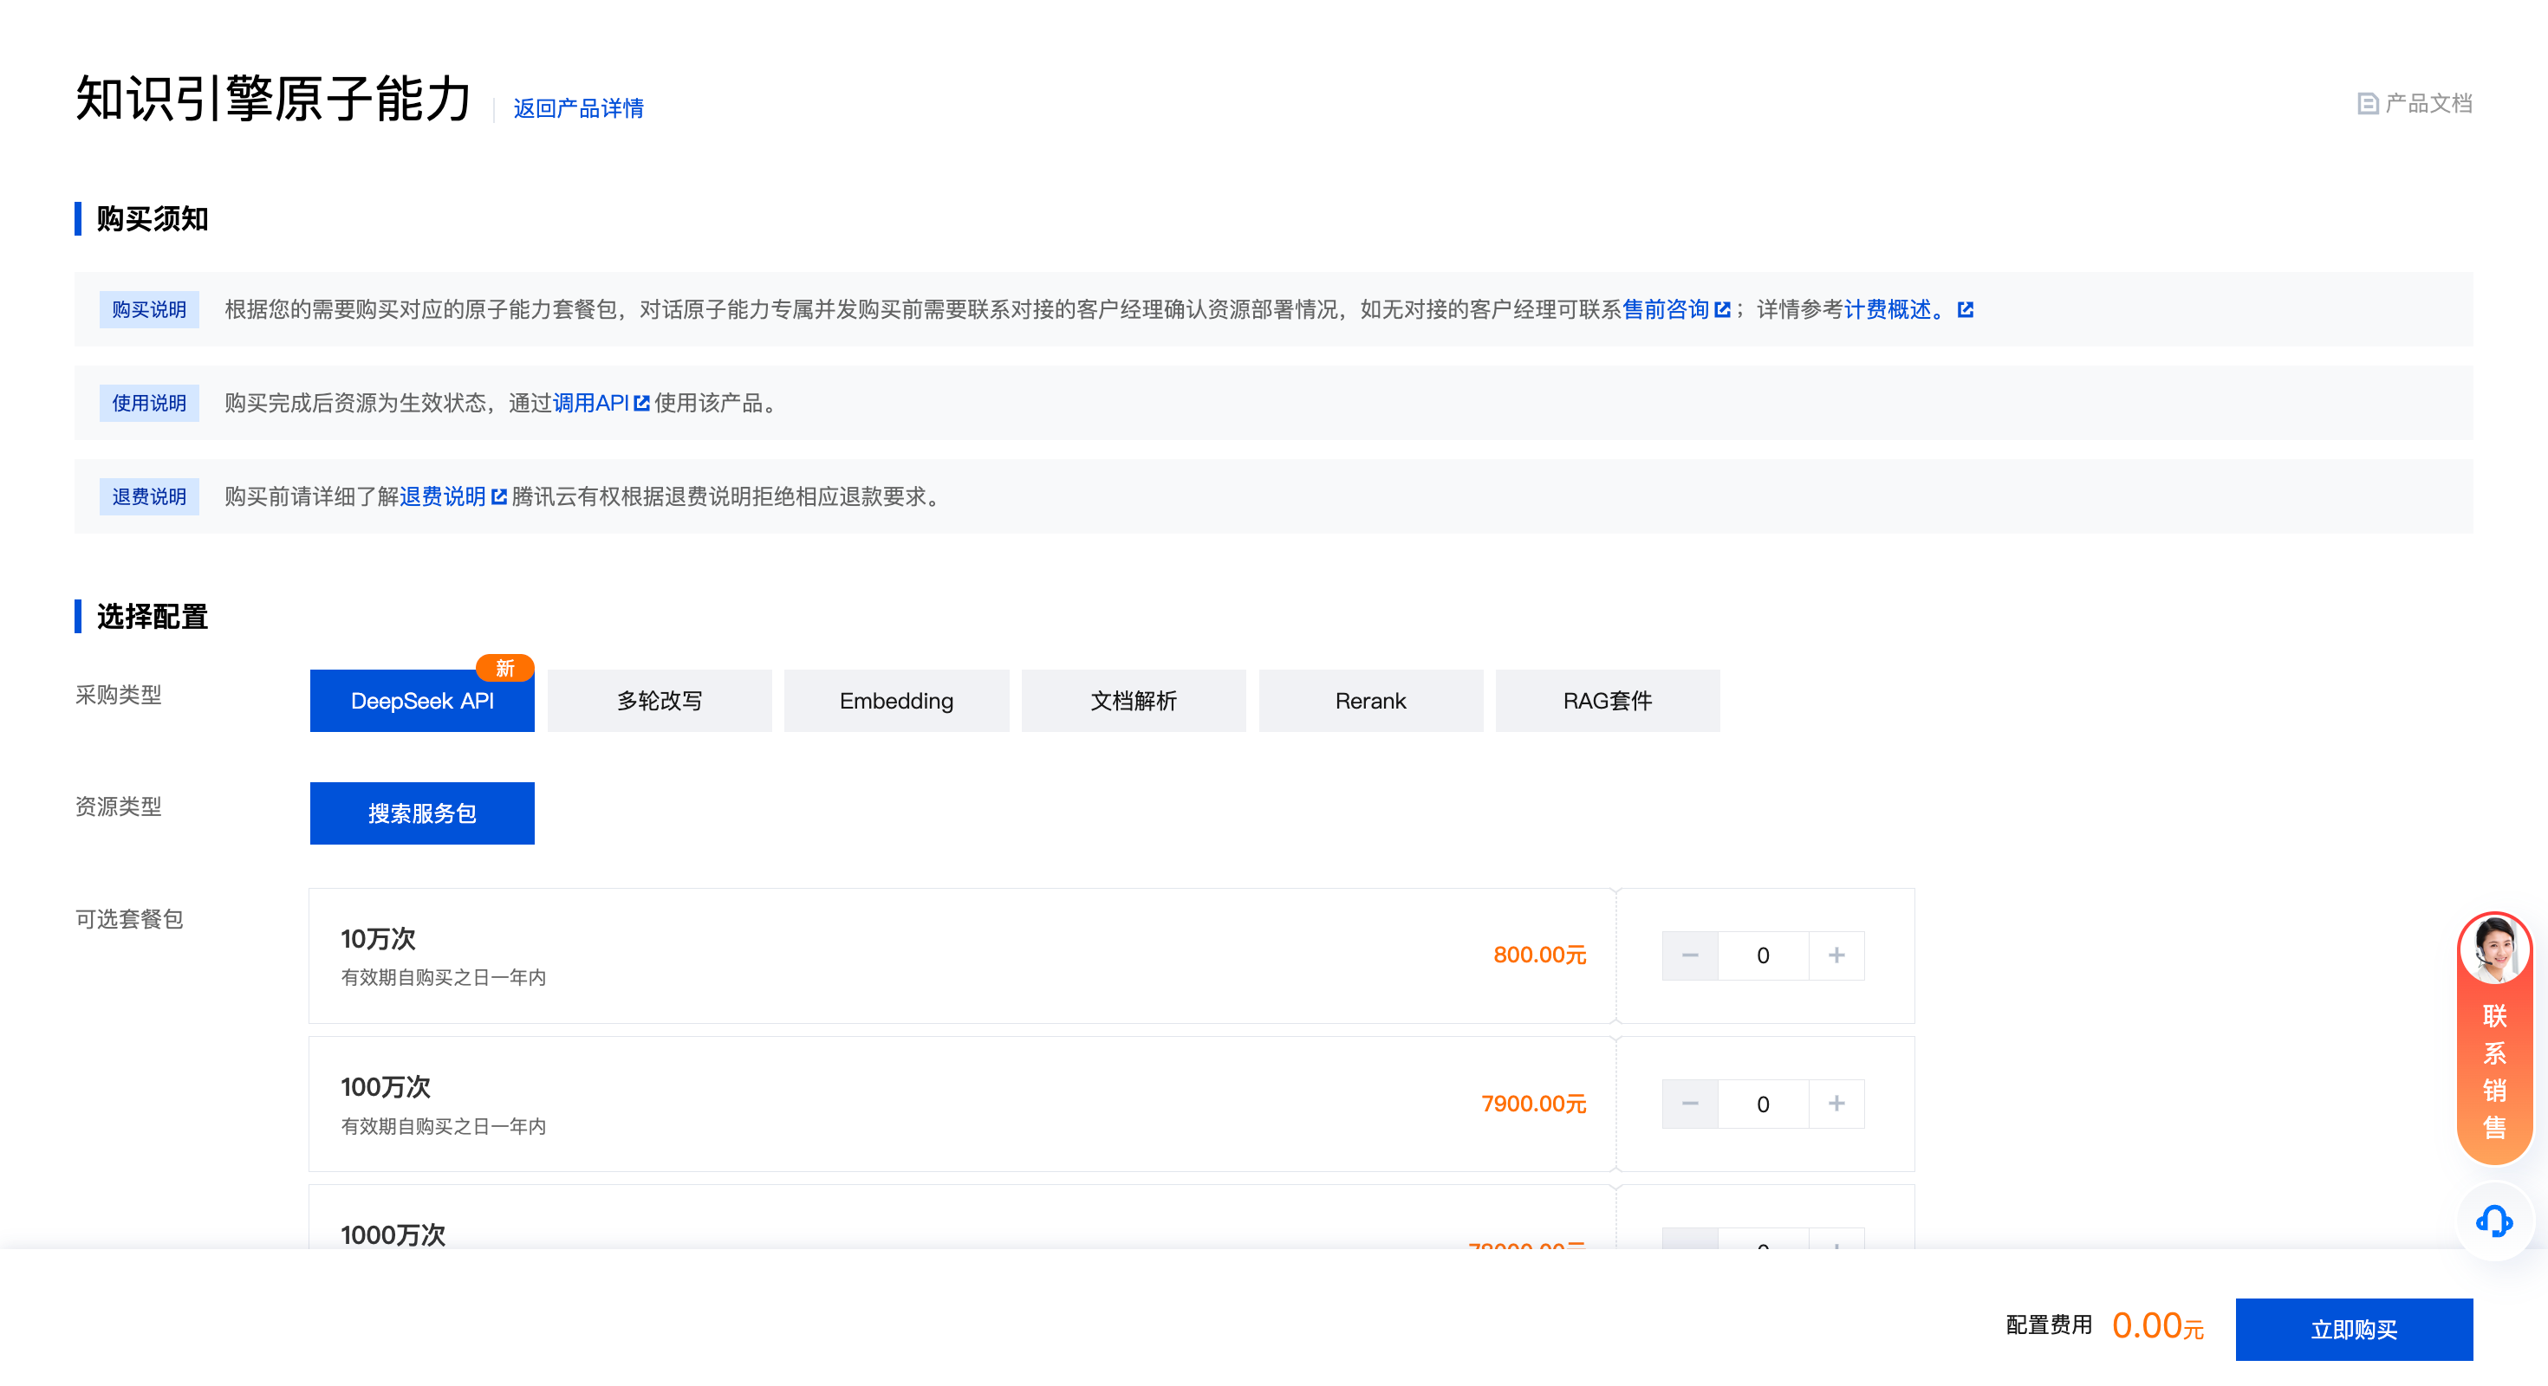Click the 产品文档 text link
The image size is (2548, 1386).
[2428, 104]
